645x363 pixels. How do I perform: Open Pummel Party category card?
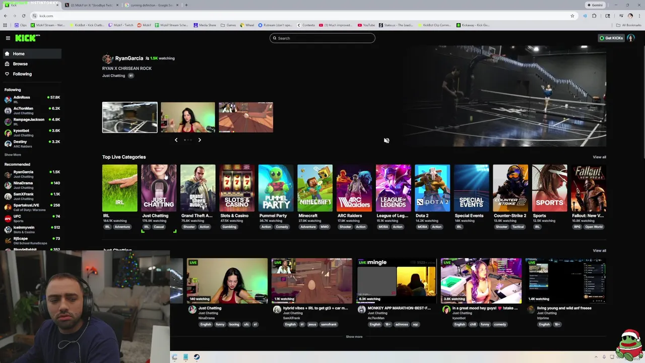coord(276,188)
